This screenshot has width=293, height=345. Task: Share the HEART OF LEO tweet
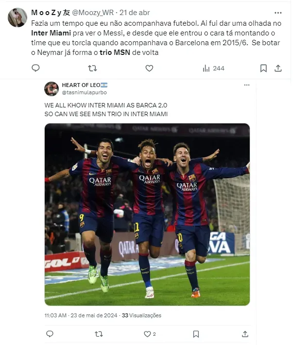point(245,334)
